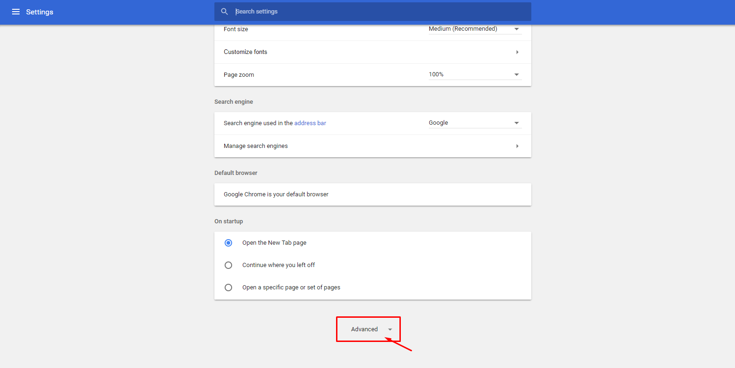Open the Page zoom dropdown
Image resolution: width=735 pixels, height=368 pixels.
[x=474, y=74]
